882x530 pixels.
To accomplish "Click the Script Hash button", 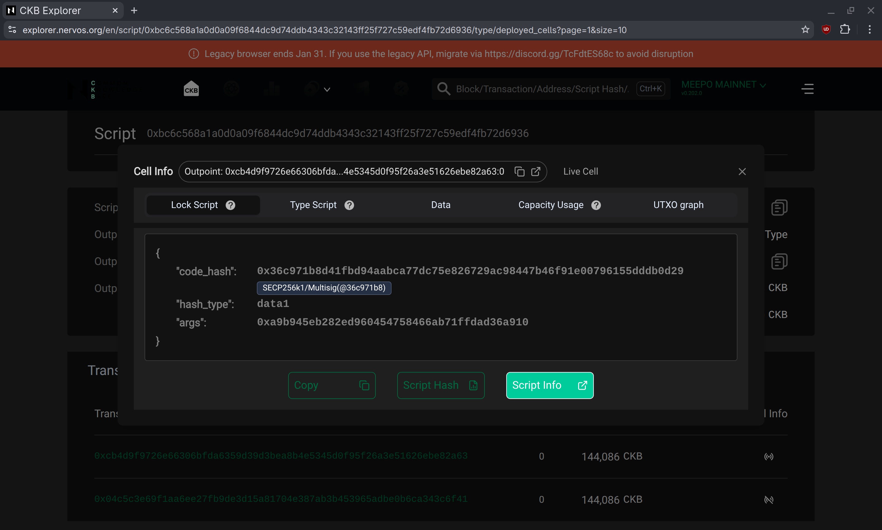I will click(x=440, y=385).
